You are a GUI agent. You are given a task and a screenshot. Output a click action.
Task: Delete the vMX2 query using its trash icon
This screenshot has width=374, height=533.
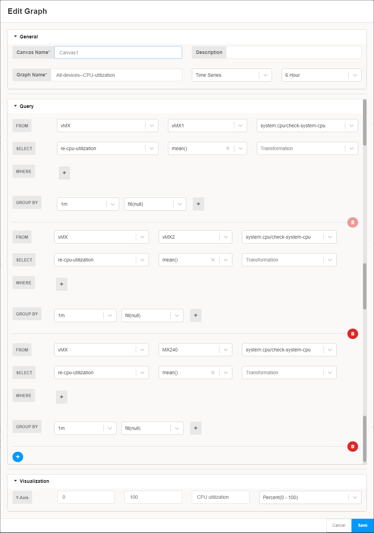353,334
